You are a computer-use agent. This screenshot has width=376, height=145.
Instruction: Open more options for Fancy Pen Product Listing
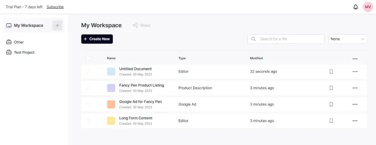click(355, 88)
